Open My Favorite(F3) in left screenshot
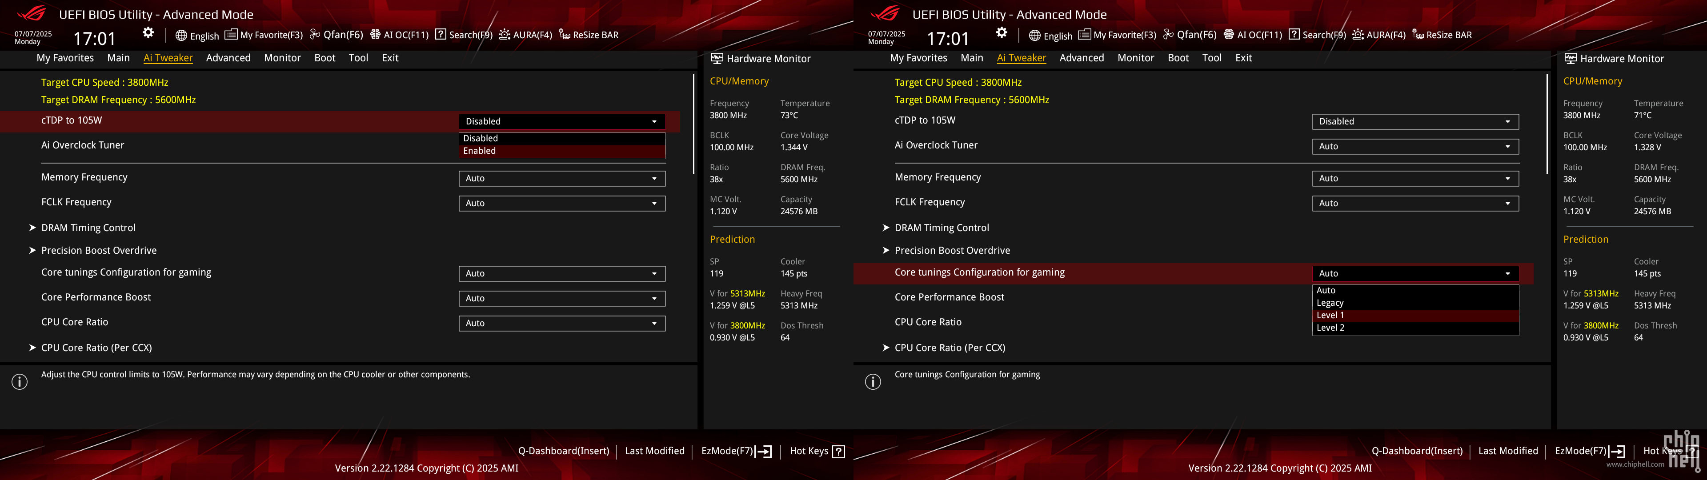 [x=264, y=35]
